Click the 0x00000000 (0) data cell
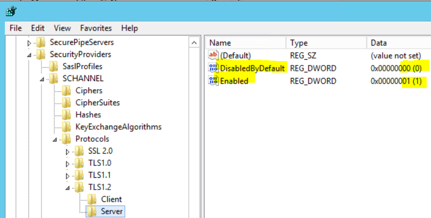Screen dimensions: 431x218 click(x=396, y=68)
